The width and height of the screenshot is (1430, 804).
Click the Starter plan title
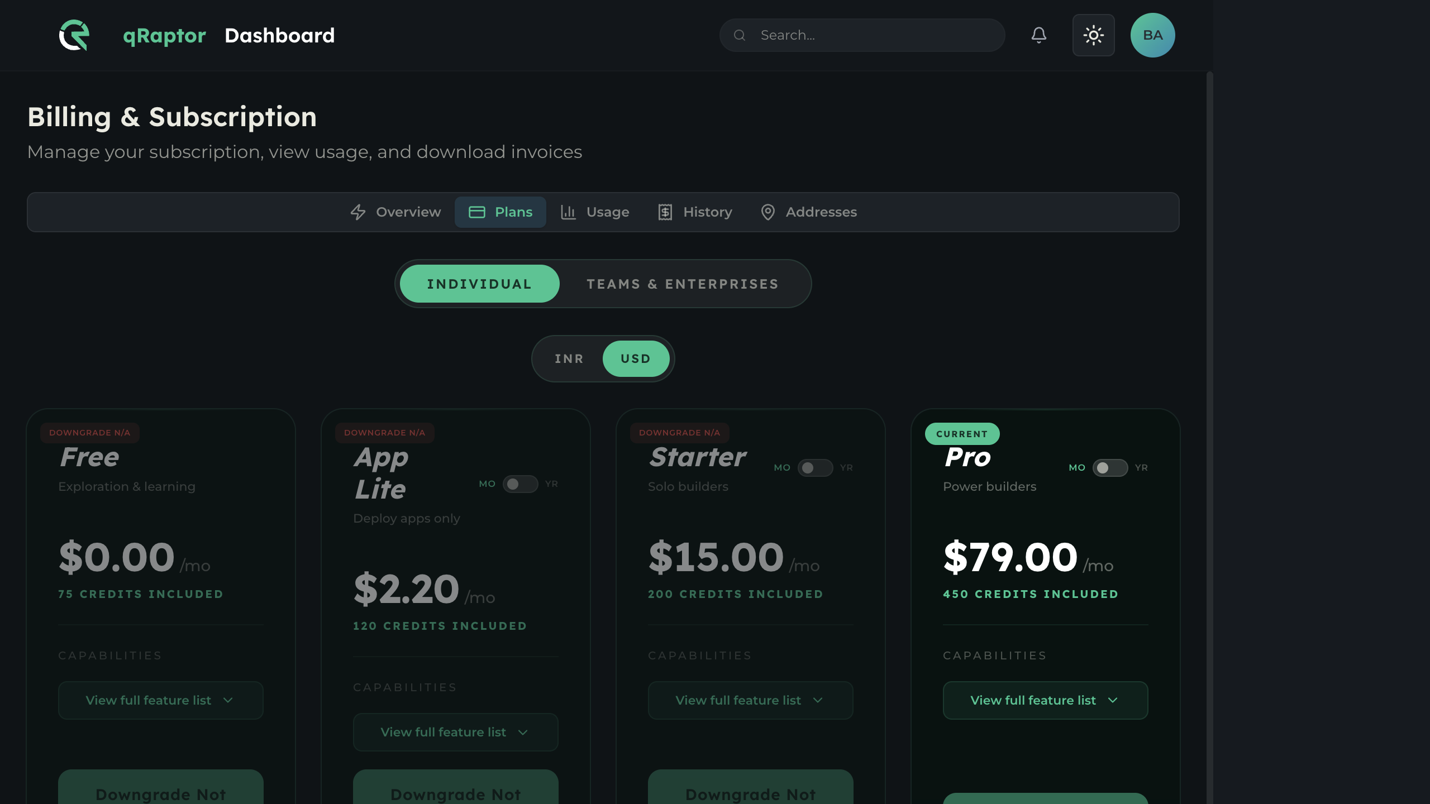pyautogui.click(x=698, y=457)
